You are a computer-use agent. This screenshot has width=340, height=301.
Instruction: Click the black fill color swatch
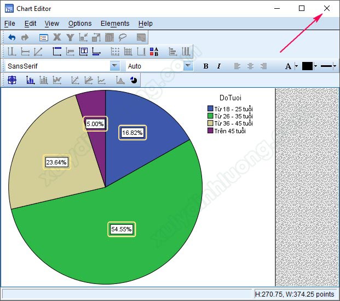(x=307, y=66)
